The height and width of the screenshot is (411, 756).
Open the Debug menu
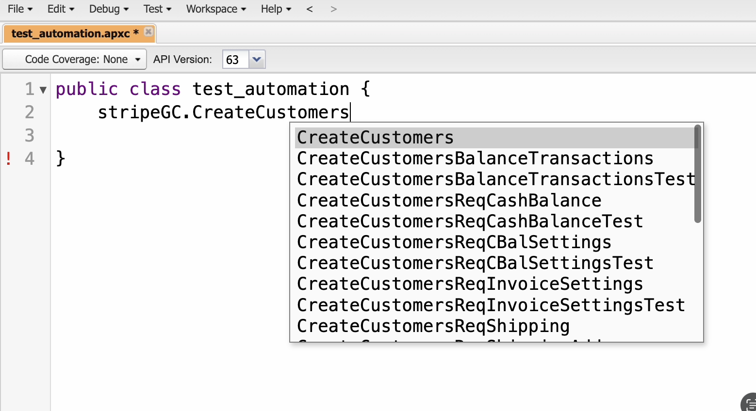coord(109,9)
